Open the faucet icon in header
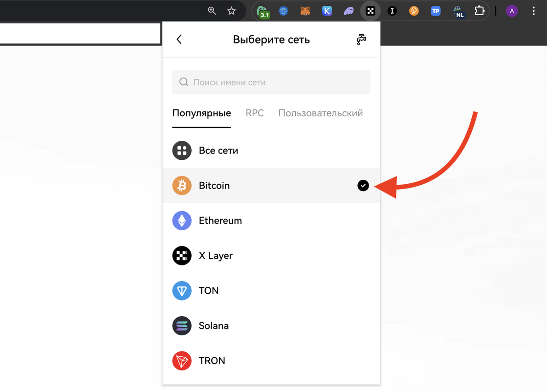This screenshot has width=547, height=391. click(x=361, y=40)
